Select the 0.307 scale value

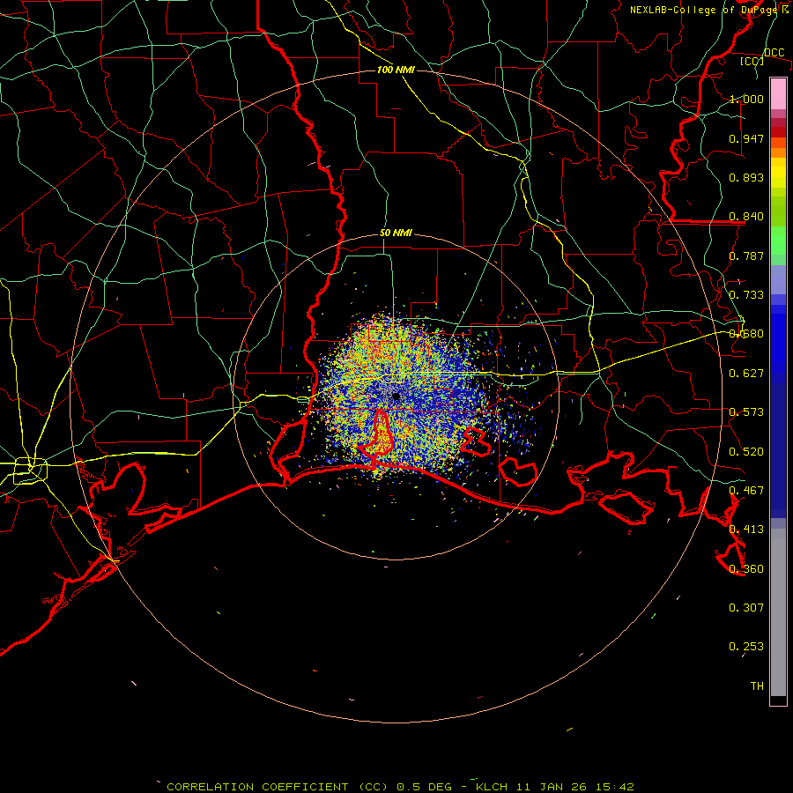pyautogui.click(x=746, y=608)
